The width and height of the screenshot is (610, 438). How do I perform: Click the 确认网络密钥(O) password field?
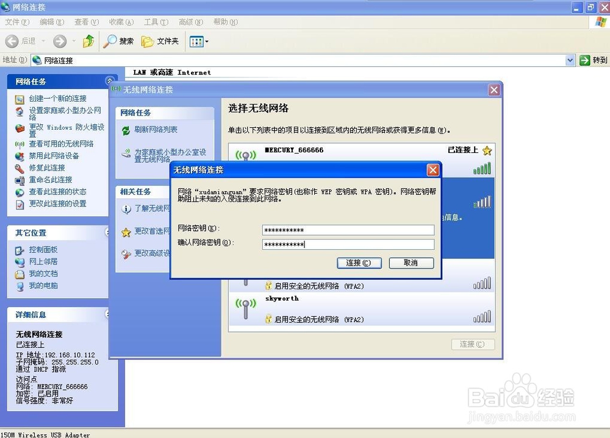coord(348,244)
